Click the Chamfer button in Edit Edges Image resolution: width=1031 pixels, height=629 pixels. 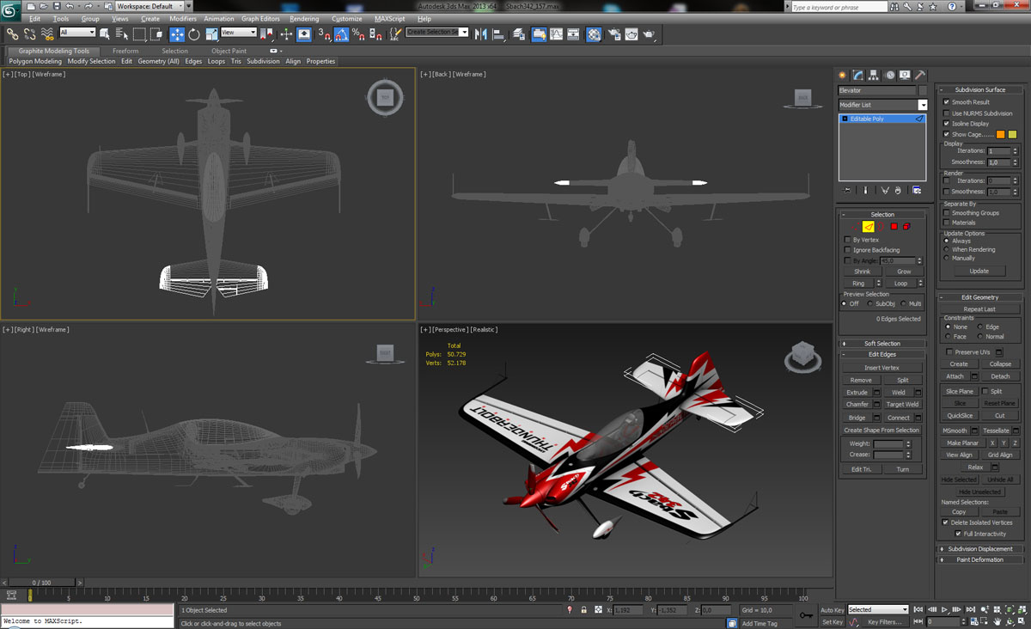coord(857,404)
